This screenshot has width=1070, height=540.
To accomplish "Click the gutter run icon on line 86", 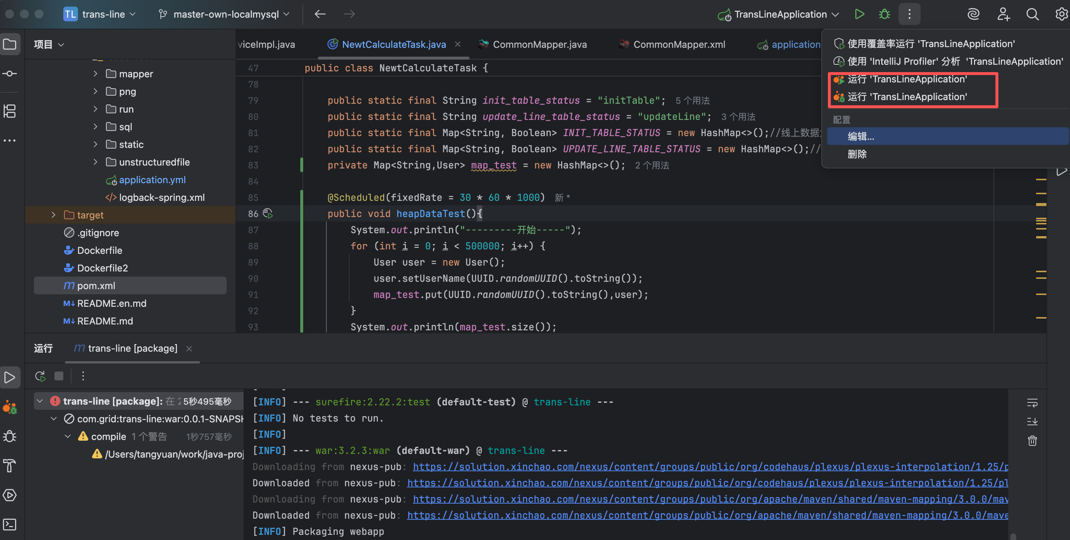I will [268, 213].
